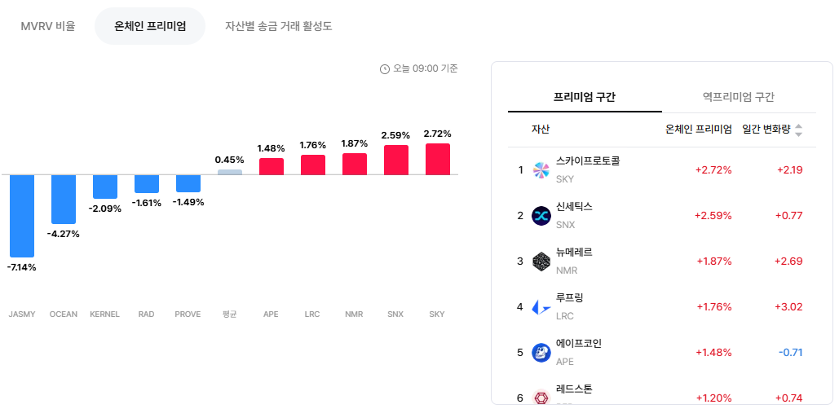Screen dimensions: 839x409
Task: Open the 신세틱스 asset name link
Action: pos(574,206)
